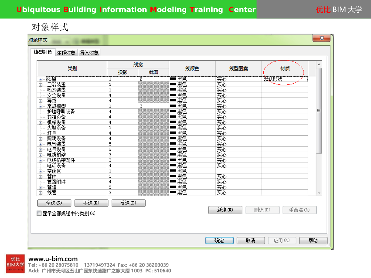Viewport: 371px width, 278px height.
Task: Expand the 常规模型 tree node
Action: 40,106
